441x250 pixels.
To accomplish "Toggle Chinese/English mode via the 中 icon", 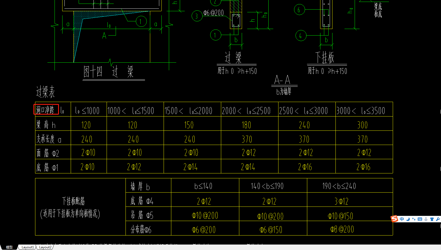I will tap(402, 219).
